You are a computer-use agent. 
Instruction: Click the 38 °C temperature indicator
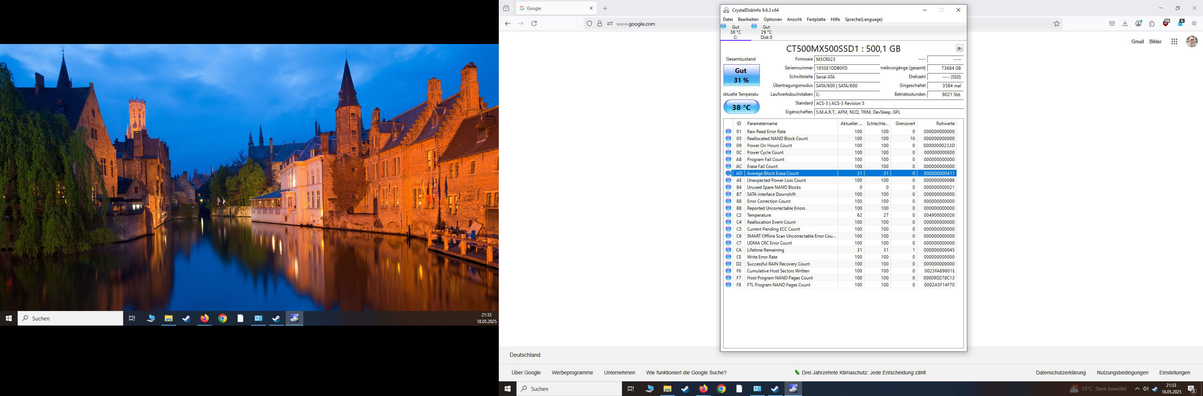point(741,107)
